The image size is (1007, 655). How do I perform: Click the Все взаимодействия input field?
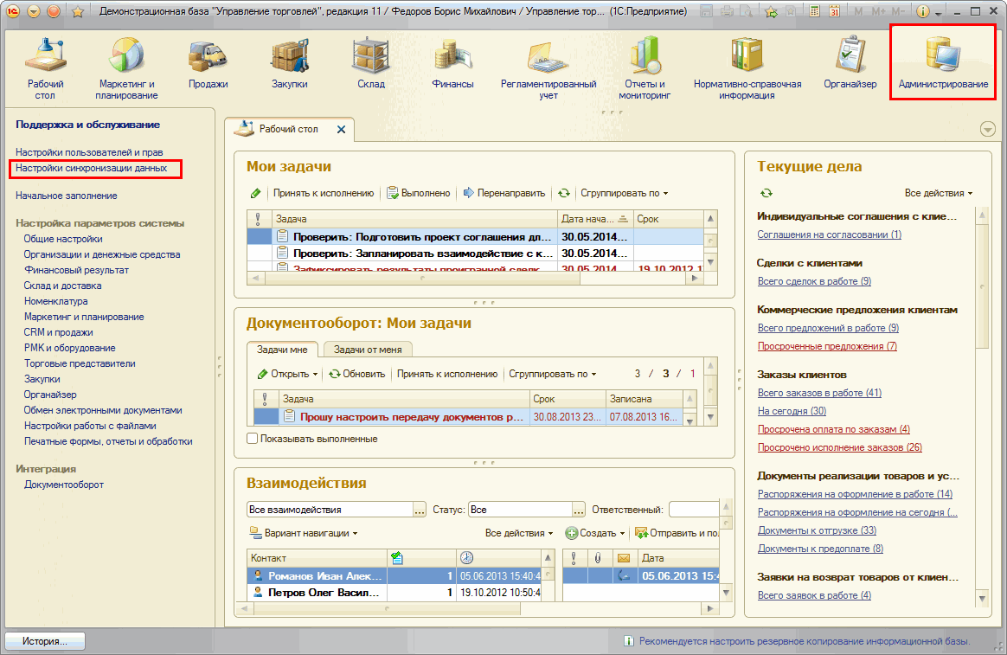tap(330, 510)
